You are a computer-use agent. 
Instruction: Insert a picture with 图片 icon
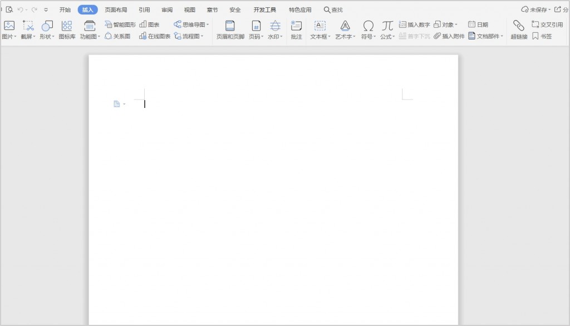pos(9,26)
